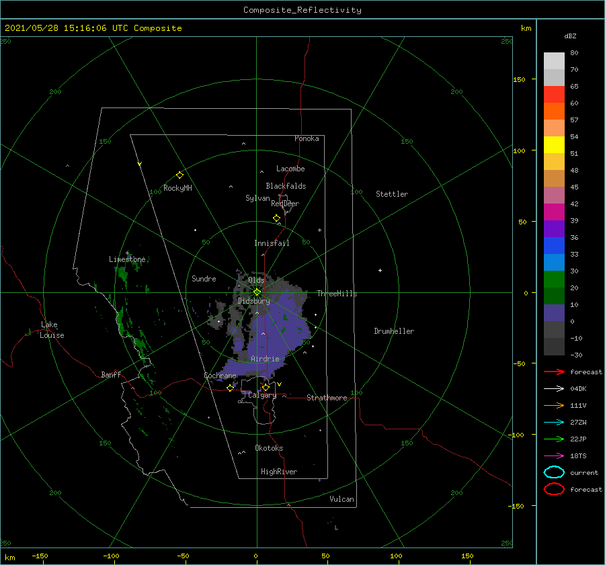Click the dBZ legend heading
The image size is (605, 565).
click(x=570, y=36)
